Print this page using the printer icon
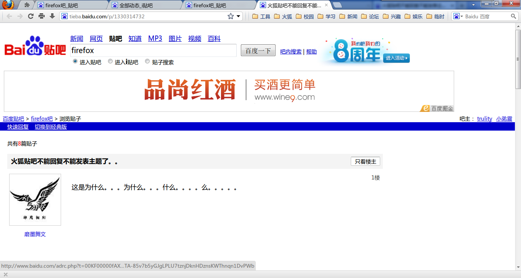The width and height of the screenshot is (521, 278). coord(42,16)
